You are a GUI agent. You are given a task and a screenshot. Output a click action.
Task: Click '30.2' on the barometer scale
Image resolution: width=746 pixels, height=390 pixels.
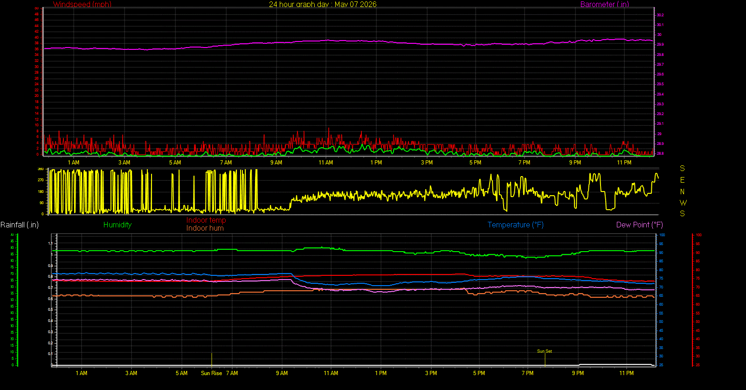tap(660, 15)
